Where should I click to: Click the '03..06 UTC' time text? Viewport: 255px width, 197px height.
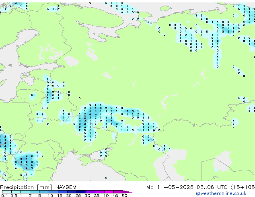(x=212, y=187)
